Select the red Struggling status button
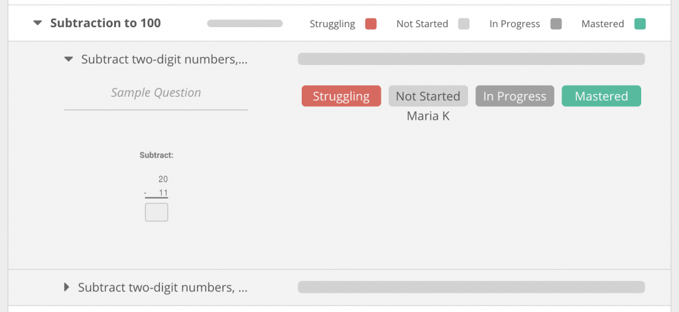The image size is (679, 312). click(341, 96)
